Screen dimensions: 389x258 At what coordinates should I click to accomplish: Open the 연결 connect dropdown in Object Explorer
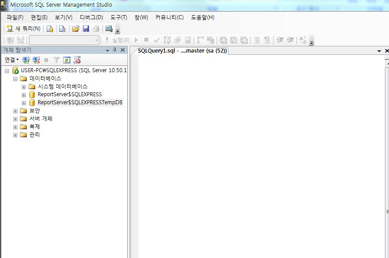click(x=12, y=60)
